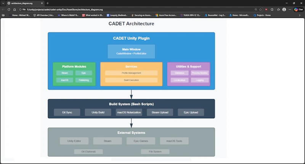Open the profile avatar menu
Image resolution: width=305 pixels, height=164 pixels.
point(284,10)
